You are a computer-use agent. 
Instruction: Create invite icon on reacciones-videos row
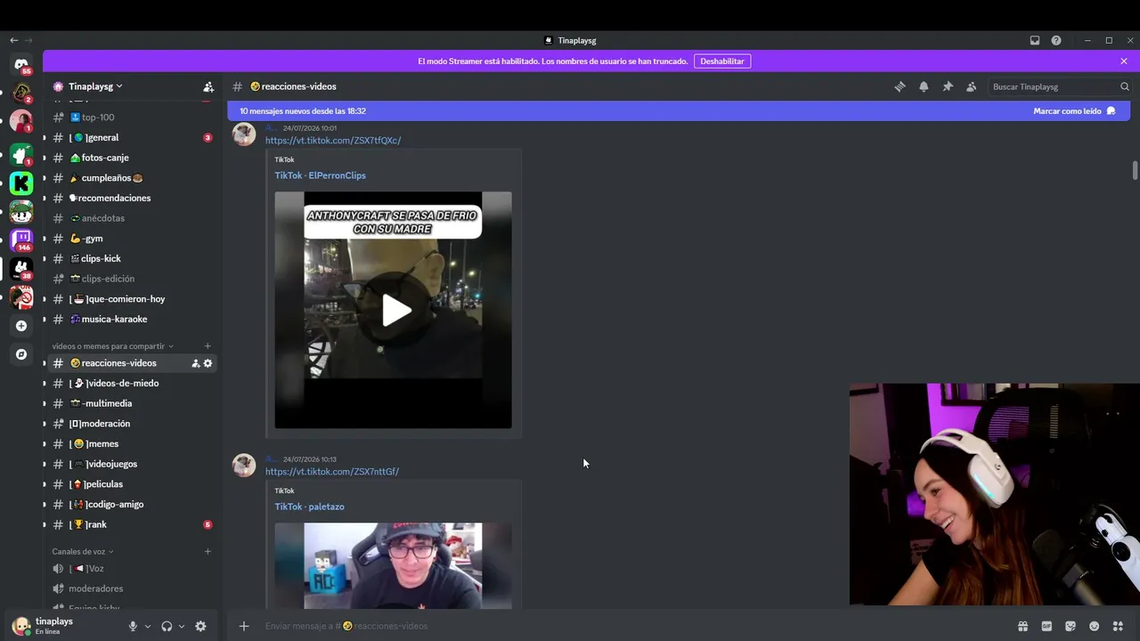[196, 363]
